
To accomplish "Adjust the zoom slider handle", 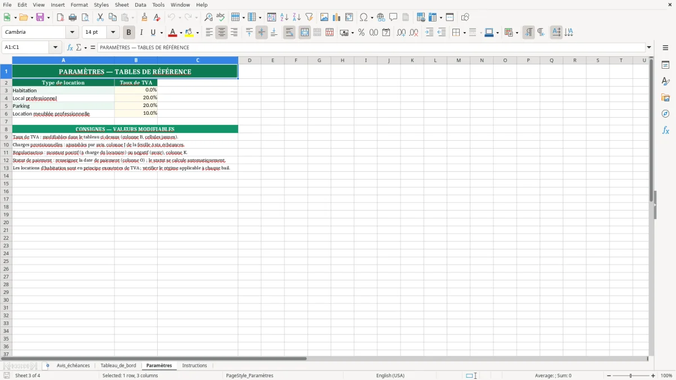I will [631, 375].
